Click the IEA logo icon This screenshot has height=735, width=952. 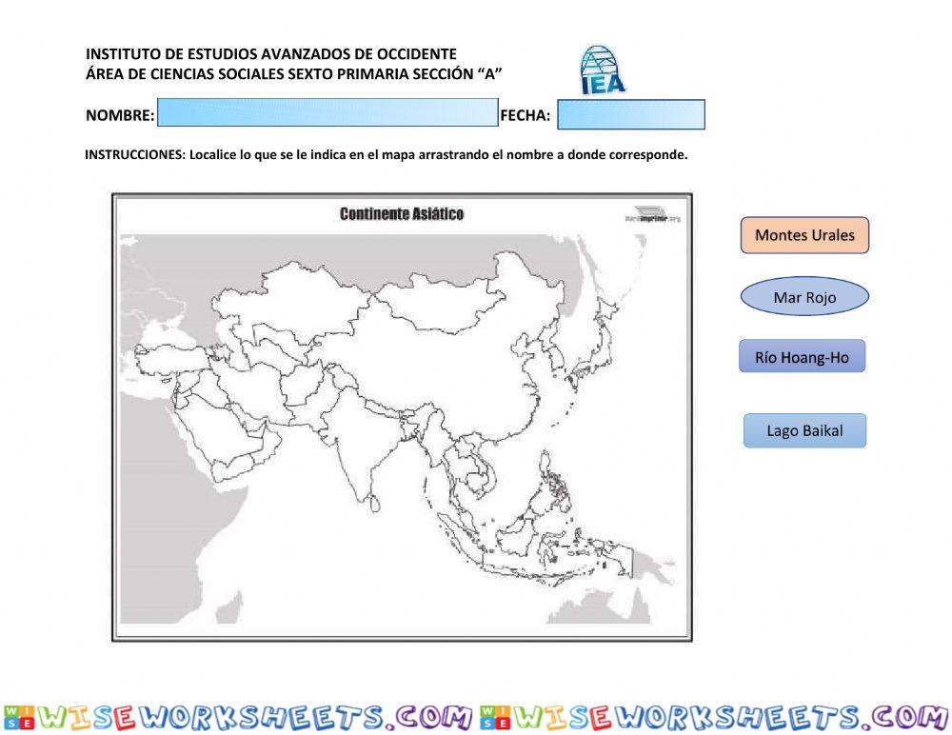tap(602, 70)
